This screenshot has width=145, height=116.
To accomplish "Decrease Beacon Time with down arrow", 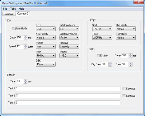I will (26, 83).
